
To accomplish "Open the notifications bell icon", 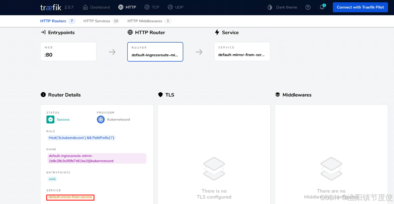I will pos(322,7).
